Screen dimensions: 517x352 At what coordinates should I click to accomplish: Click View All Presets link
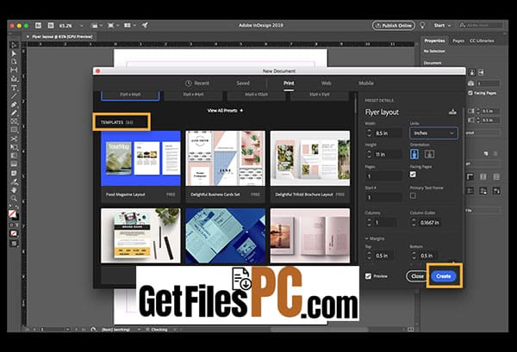tap(225, 111)
